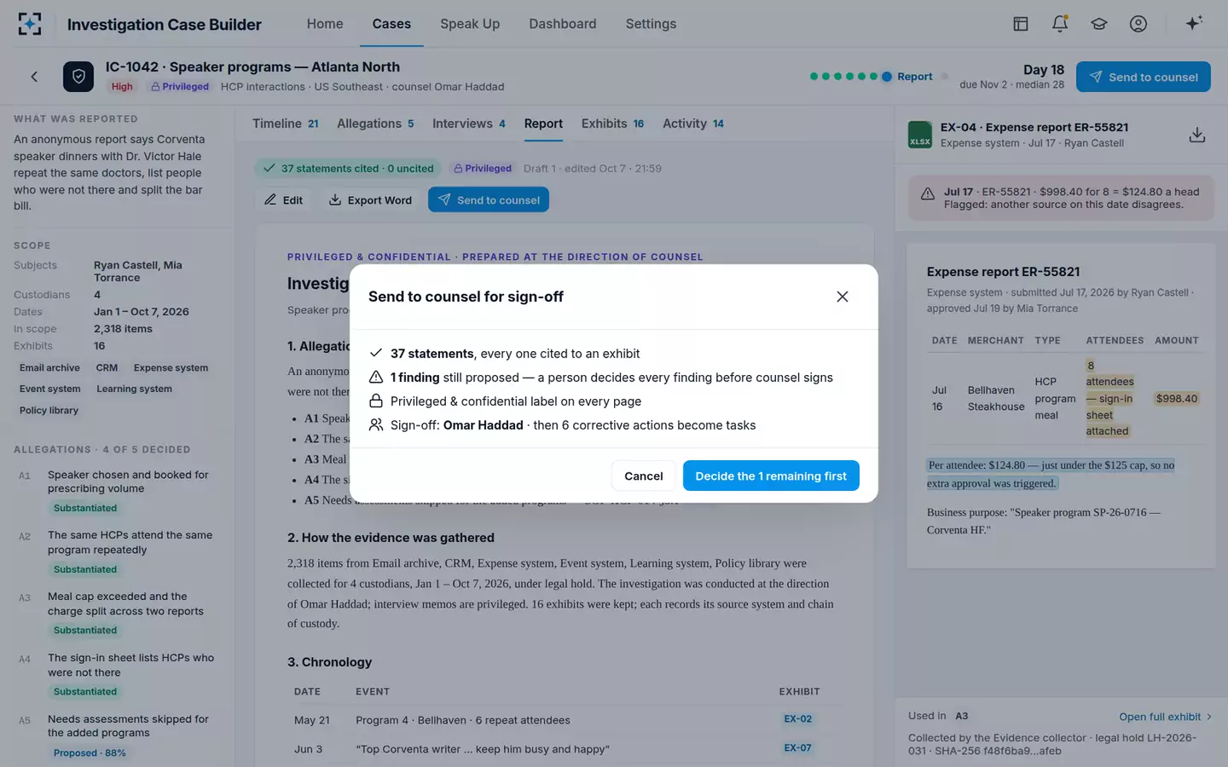
Task: Open full exhibit link
Action: [x=1165, y=717]
